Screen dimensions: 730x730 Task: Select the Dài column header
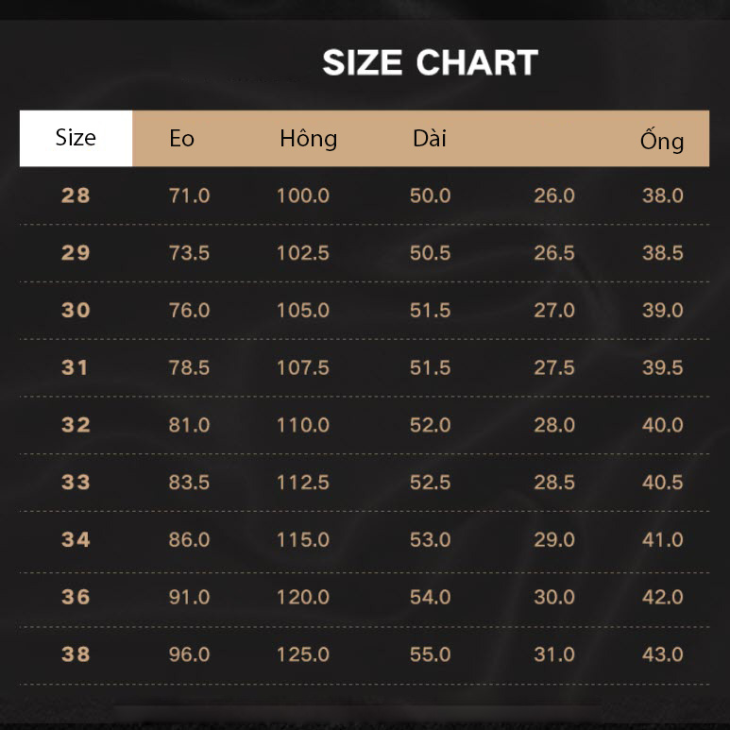pyautogui.click(x=430, y=138)
